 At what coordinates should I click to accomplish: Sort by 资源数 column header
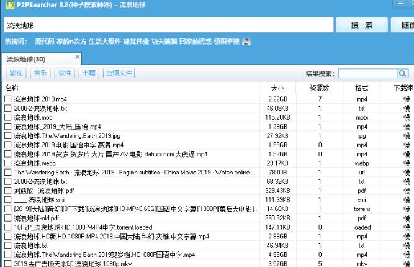pos(320,88)
